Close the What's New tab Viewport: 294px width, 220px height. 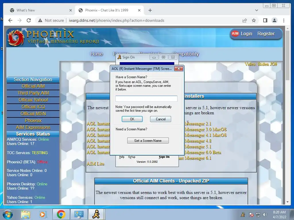point(71,10)
